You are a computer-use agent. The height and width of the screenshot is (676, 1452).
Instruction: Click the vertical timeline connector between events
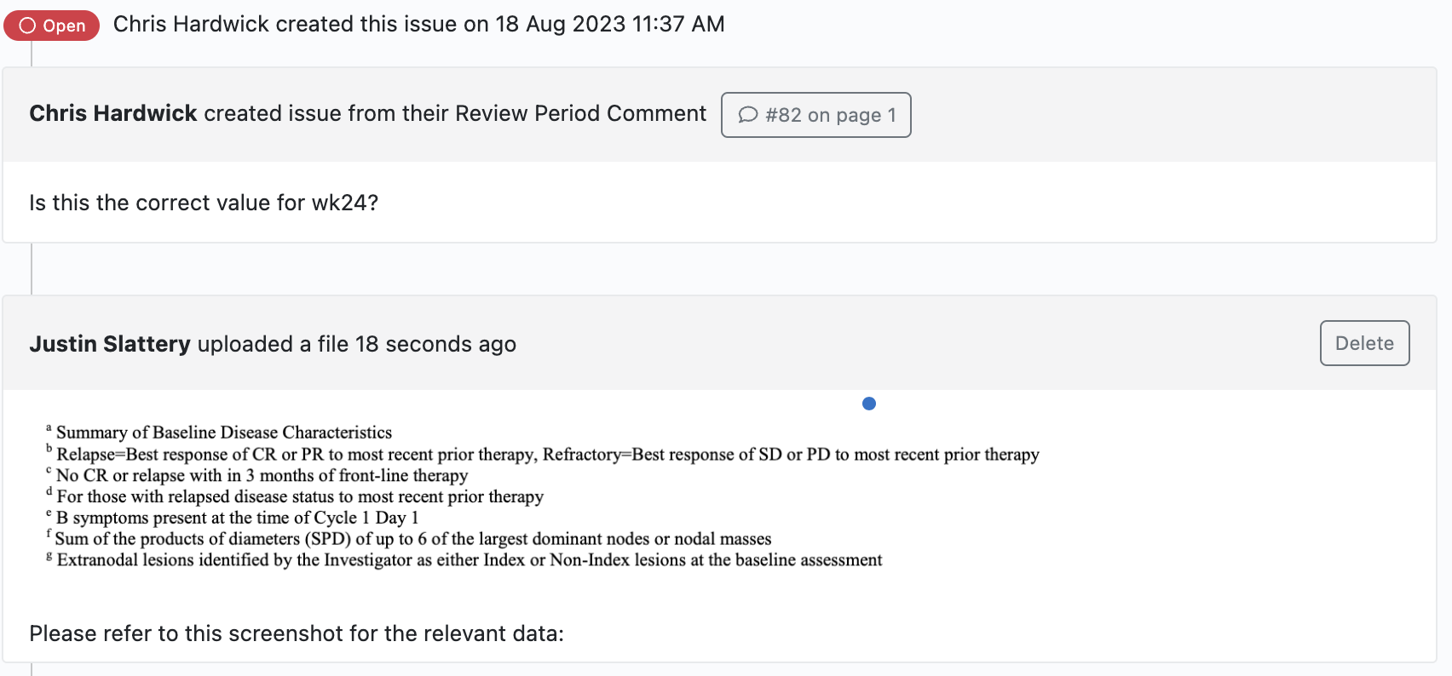(32, 268)
